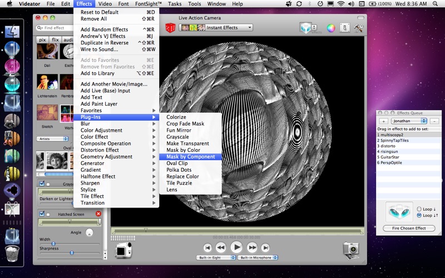Open the Video menu

pyautogui.click(x=105, y=4)
